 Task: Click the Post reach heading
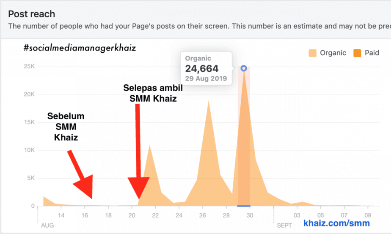32,13
